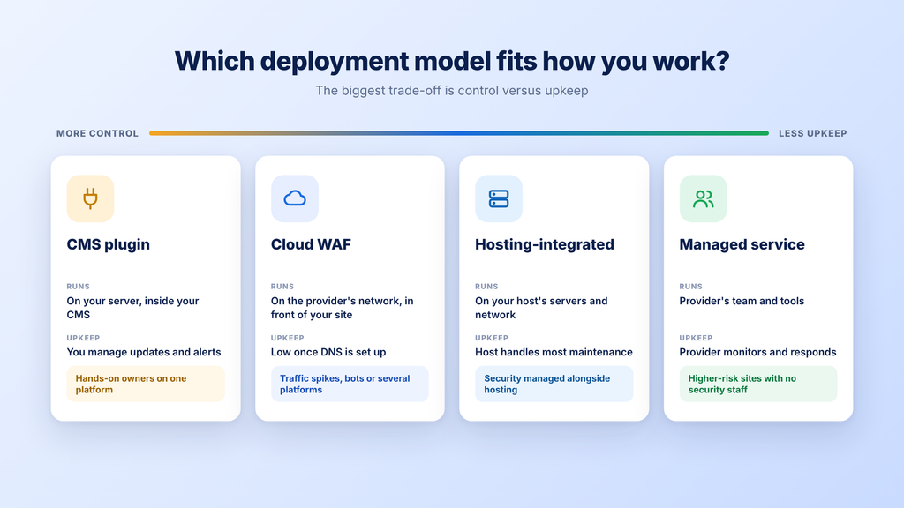Click the plug icon on CMS plugin card
Image resolution: width=904 pixels, height=508 pixels.
pyautogui.click(x=91, y=198)
